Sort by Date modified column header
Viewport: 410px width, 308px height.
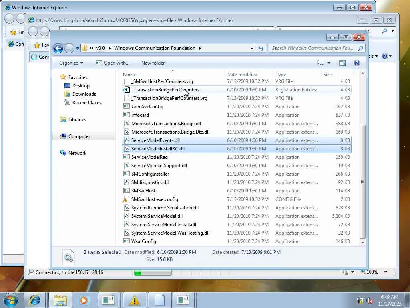[248, 74]
